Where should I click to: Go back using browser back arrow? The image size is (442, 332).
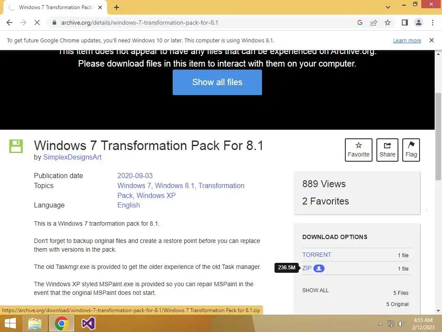pyautogui.click(x=9, y=22)
